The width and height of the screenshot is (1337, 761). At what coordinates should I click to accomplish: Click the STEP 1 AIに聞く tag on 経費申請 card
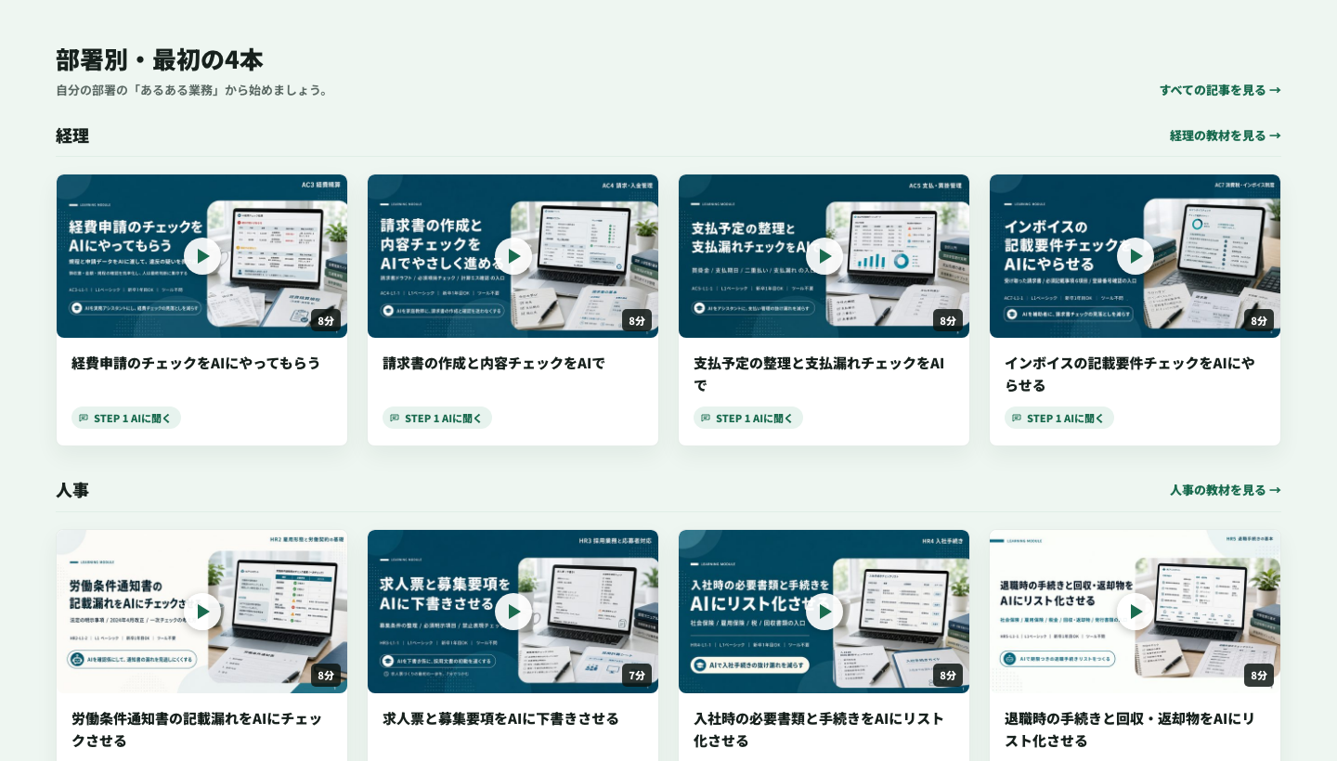point(126,418)
